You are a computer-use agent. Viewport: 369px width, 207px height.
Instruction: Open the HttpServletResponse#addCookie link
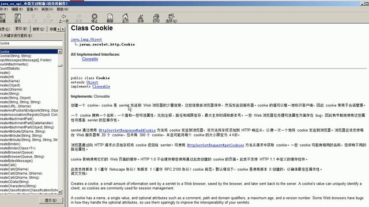[127, 131]
